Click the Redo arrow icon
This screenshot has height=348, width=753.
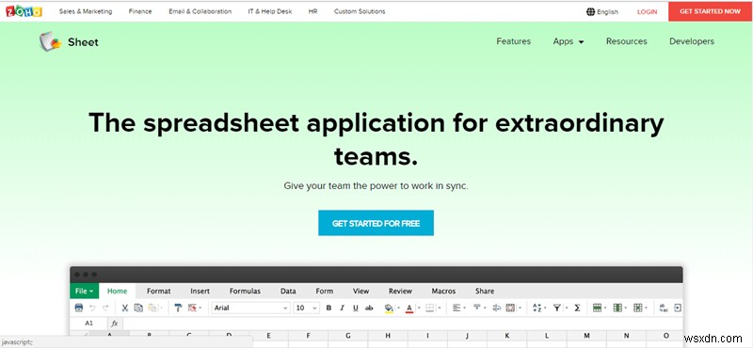[x=105, y=308]
